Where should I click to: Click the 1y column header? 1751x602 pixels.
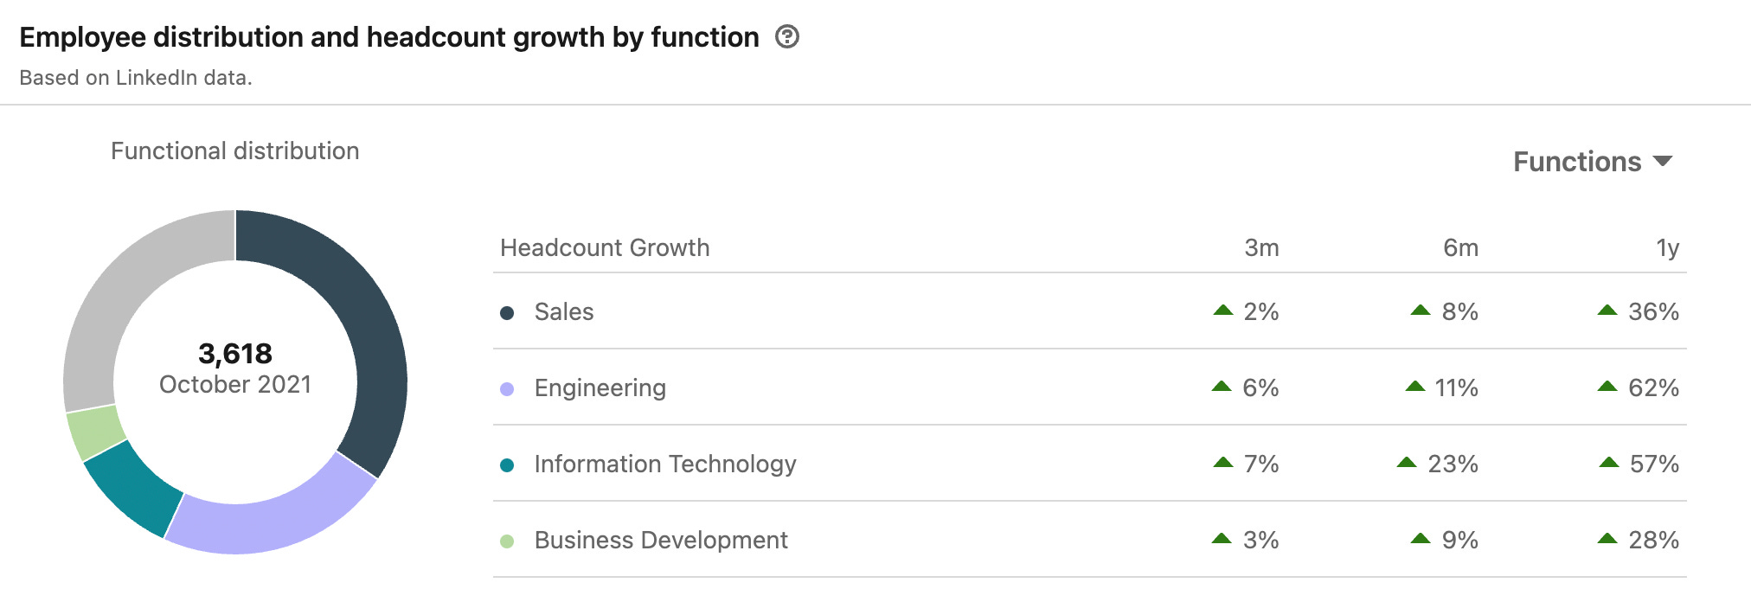[1667, 248]
